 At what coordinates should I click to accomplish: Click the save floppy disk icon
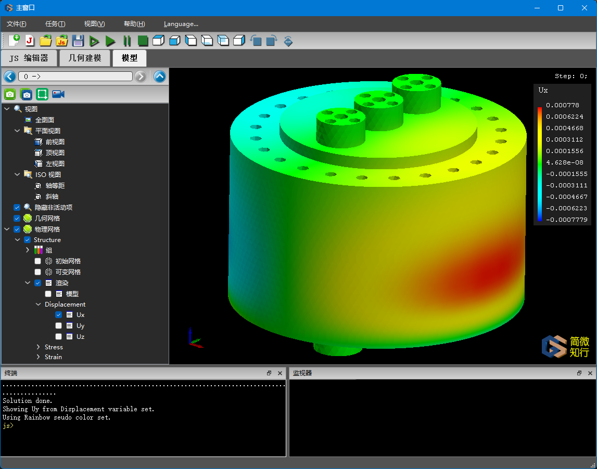coord(78,41)
